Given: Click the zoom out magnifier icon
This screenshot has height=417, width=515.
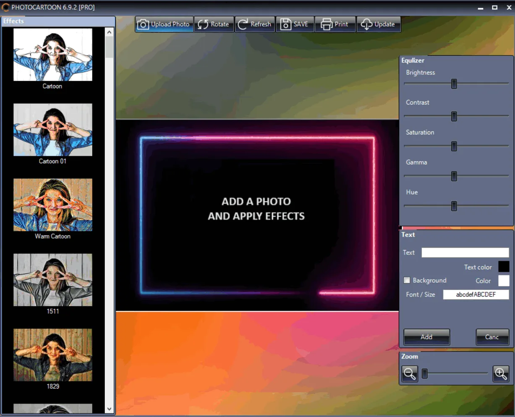Looking at the screenshot, I should point(410,373).
